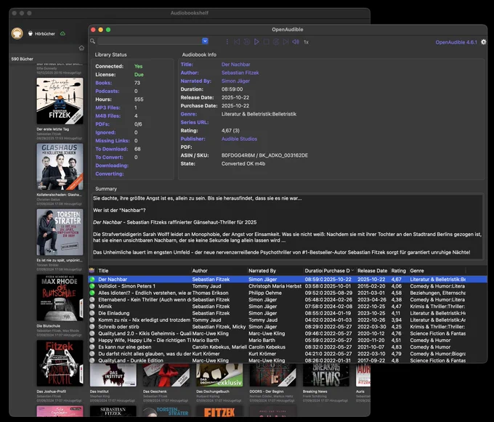Open the Der Nachbar title link

point(235,64)
